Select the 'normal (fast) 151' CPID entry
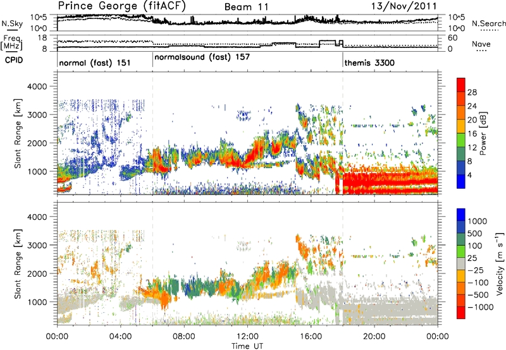506x350 pixels. tap(95, 63)
